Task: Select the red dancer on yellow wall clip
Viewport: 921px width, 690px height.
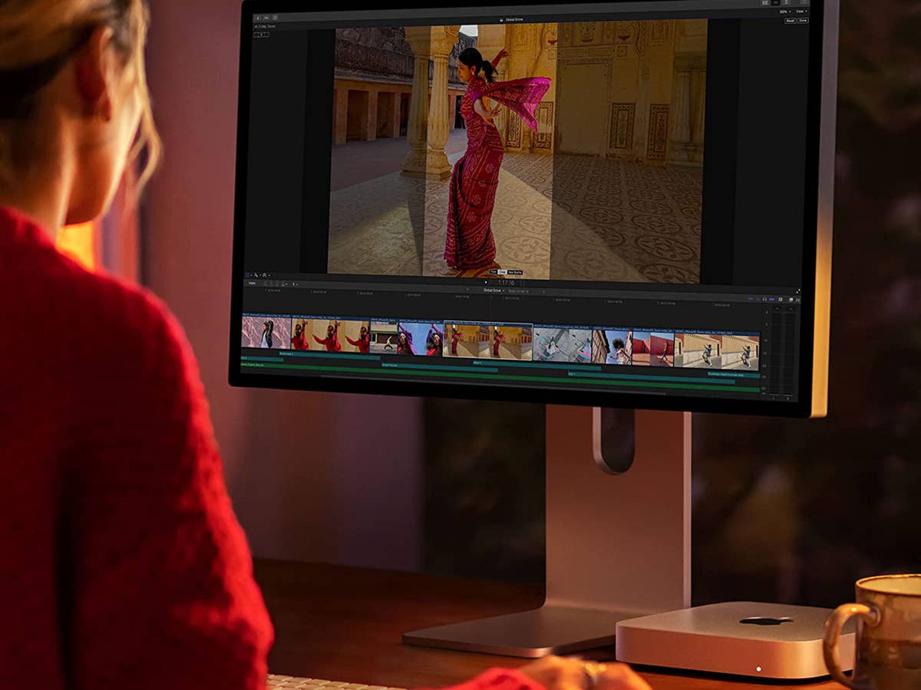Action: pyautogui.click(x=330, y=335)
